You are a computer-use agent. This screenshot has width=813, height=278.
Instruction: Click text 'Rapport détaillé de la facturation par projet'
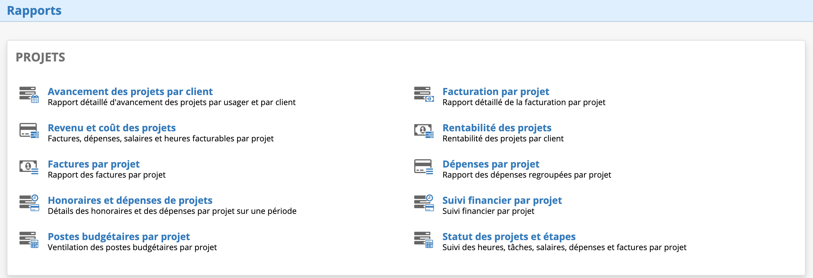(x=524, y=102)
